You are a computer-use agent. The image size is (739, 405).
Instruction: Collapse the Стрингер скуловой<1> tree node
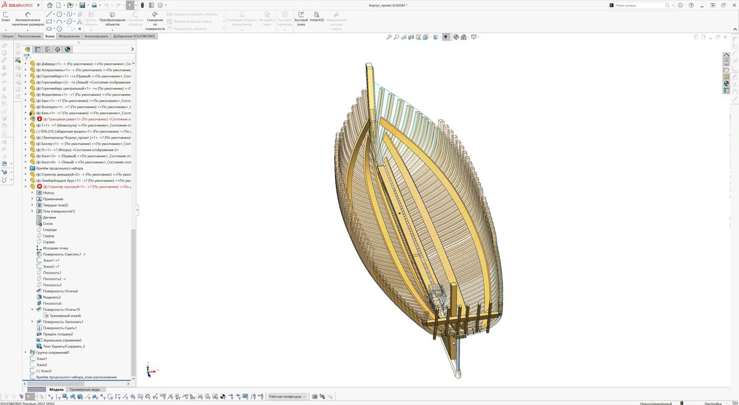(25, 187)
